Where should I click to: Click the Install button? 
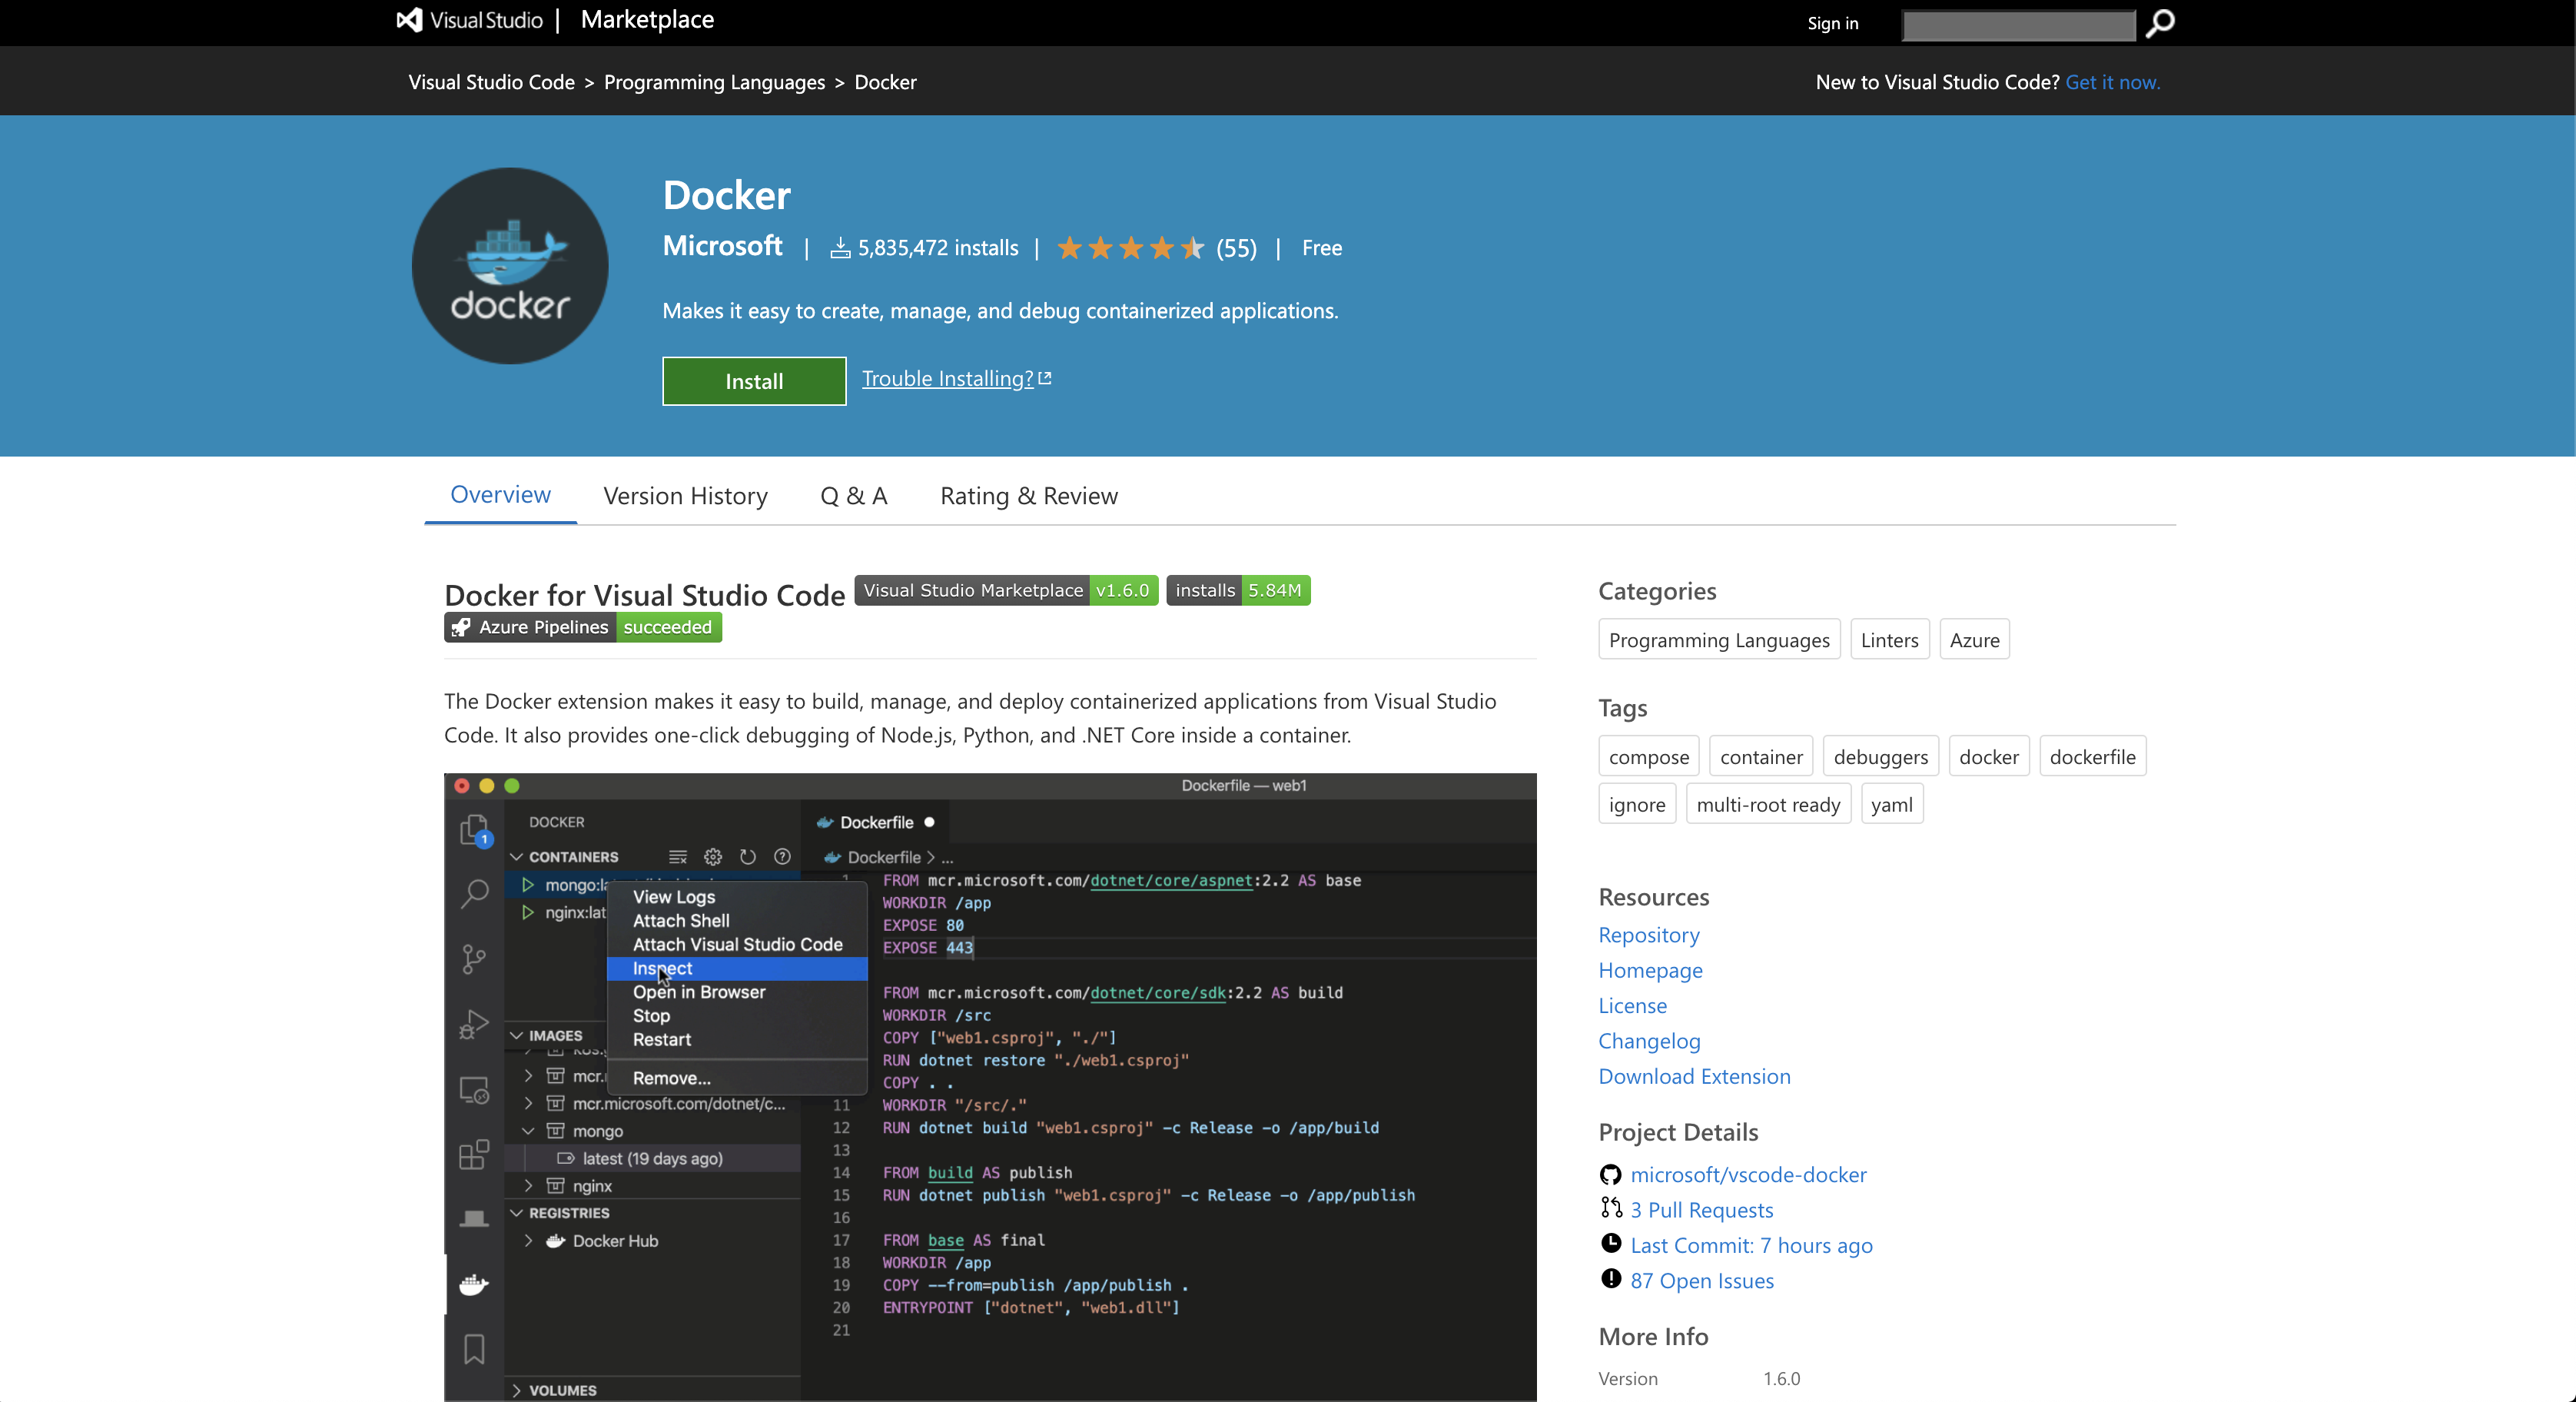tap(753, 381)
